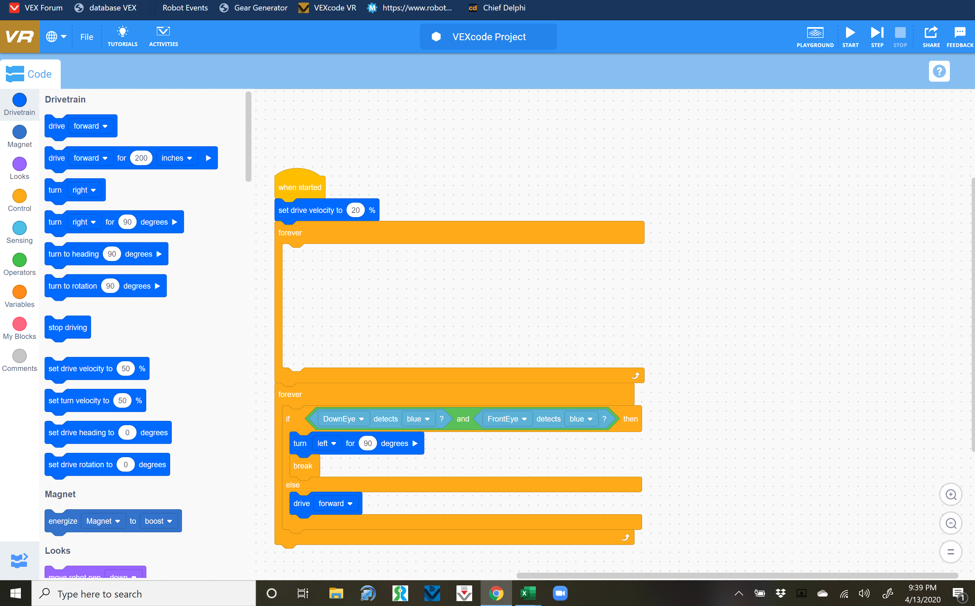
Task: Click the palette vertical scrollbar
Action: (x=248, y=137)
